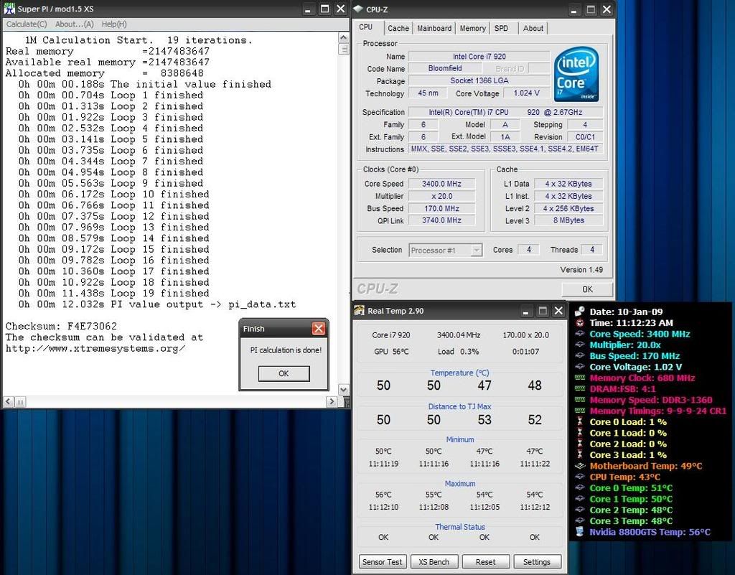
Task: Click the Level 3 cache value 8 MBytes
Action: [568, 220]
